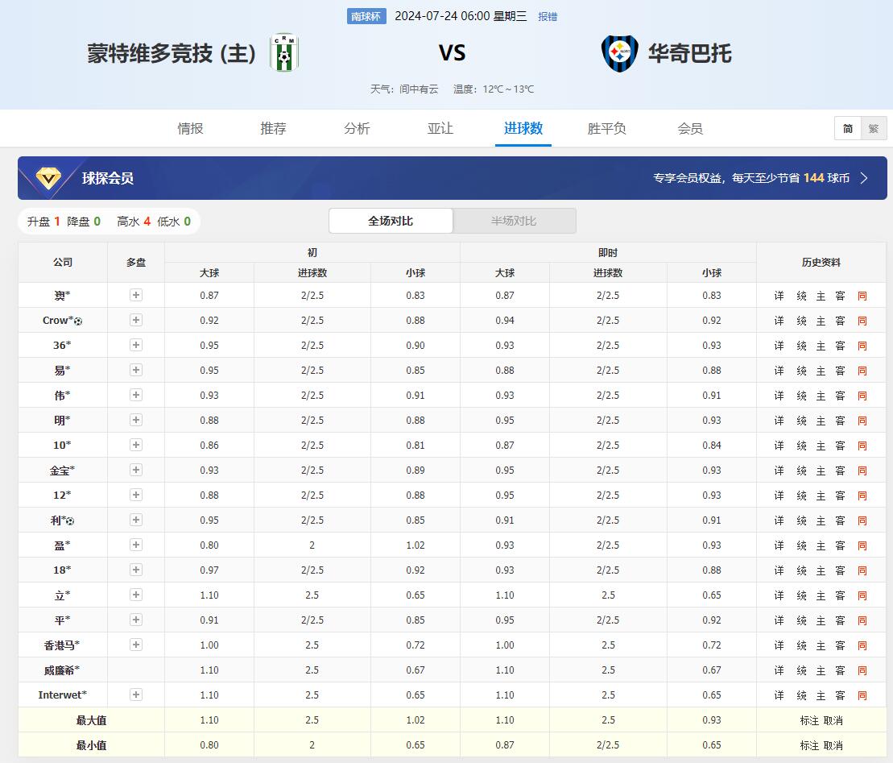
Task: Click the Montevideo Racing team crest
Action: (x=283, y=53)
